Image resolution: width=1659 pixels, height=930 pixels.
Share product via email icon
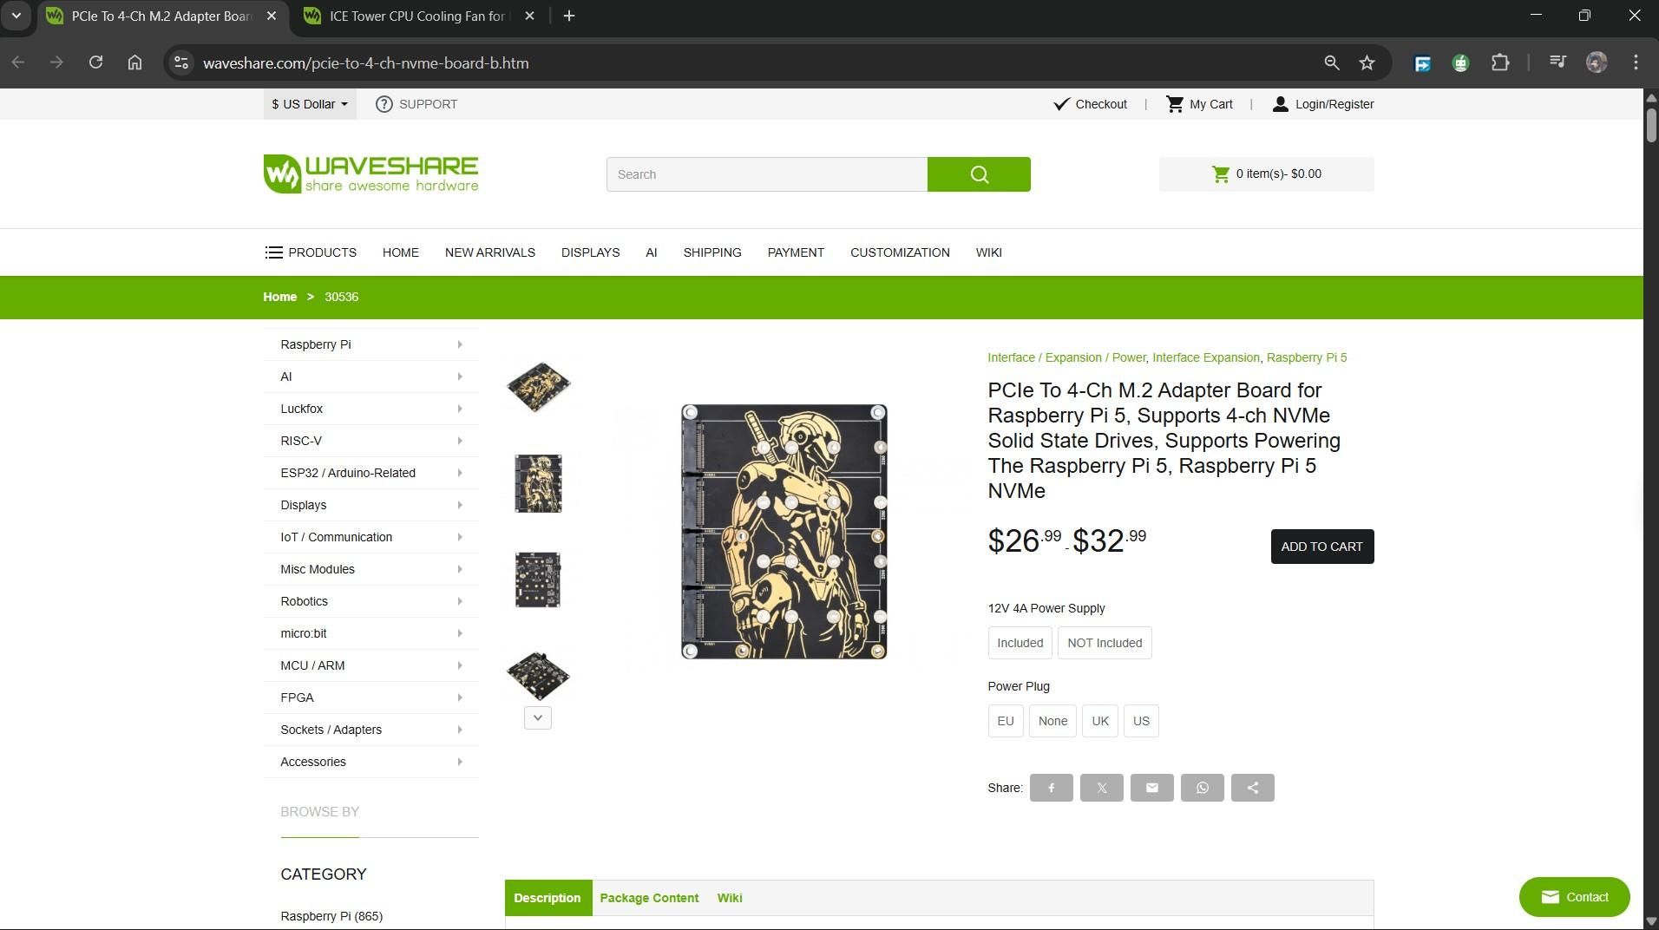1151,788
